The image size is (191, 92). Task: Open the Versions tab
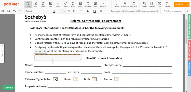pyautogui.click(x=189, y=69)
